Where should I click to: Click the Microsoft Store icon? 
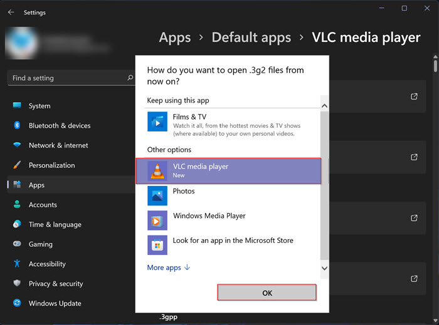click(157, 245)
